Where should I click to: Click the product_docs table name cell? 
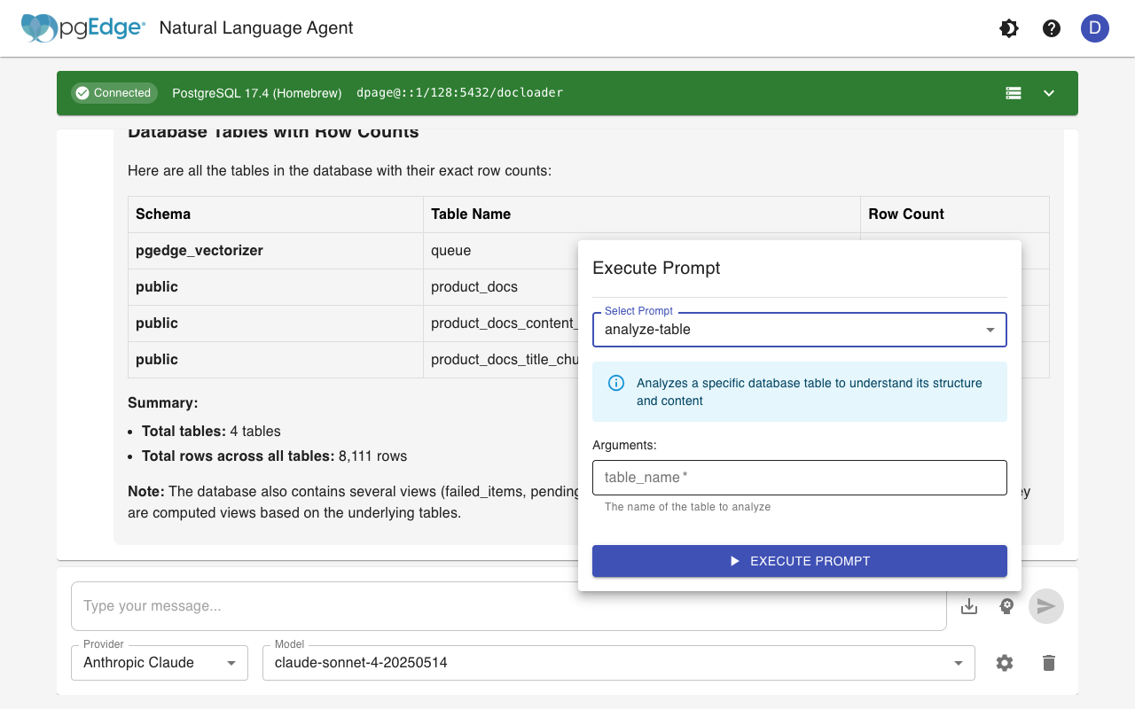[x=474, y=287]
